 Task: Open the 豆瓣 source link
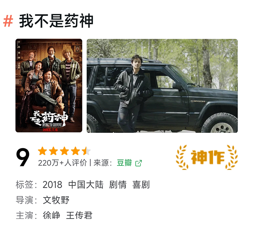[x=124, y=163]
